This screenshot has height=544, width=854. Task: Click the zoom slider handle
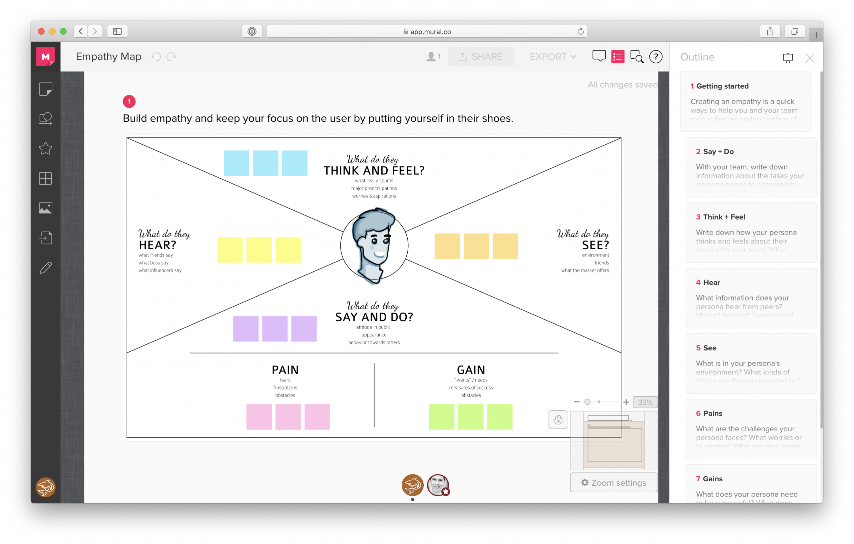(587, 402)
